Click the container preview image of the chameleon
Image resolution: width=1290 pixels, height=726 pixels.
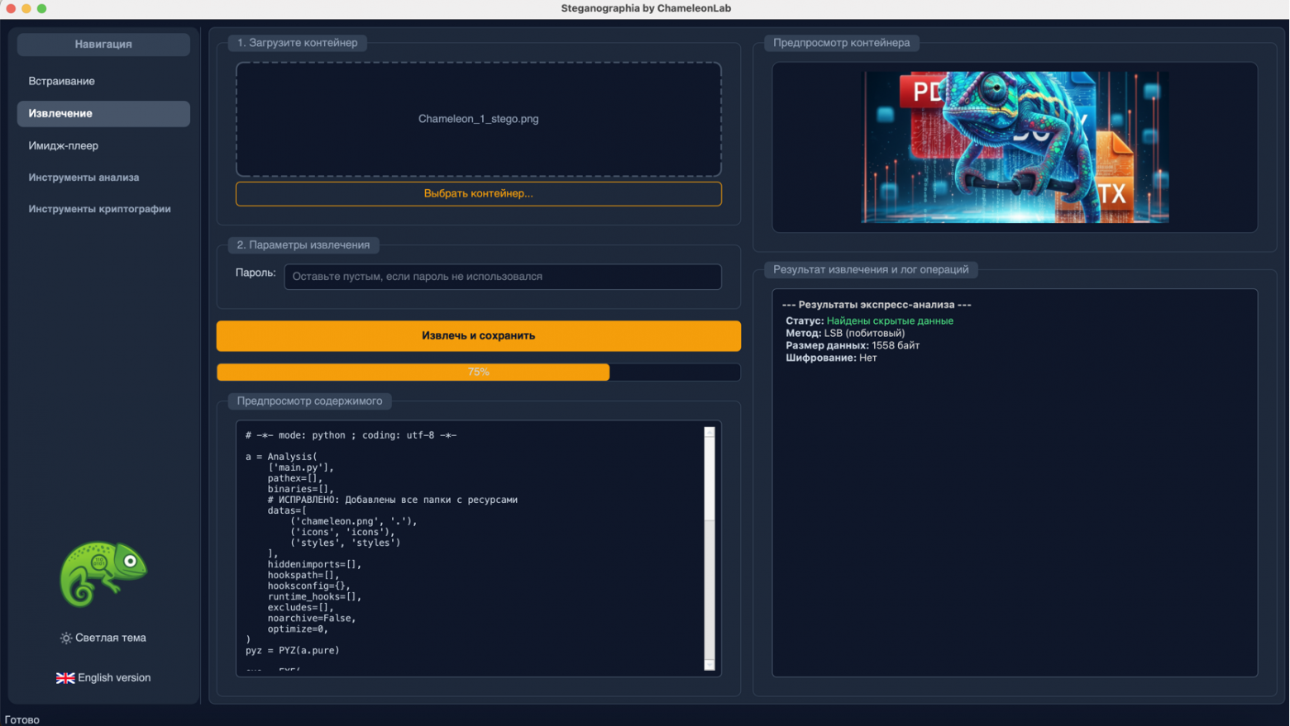1014,147
